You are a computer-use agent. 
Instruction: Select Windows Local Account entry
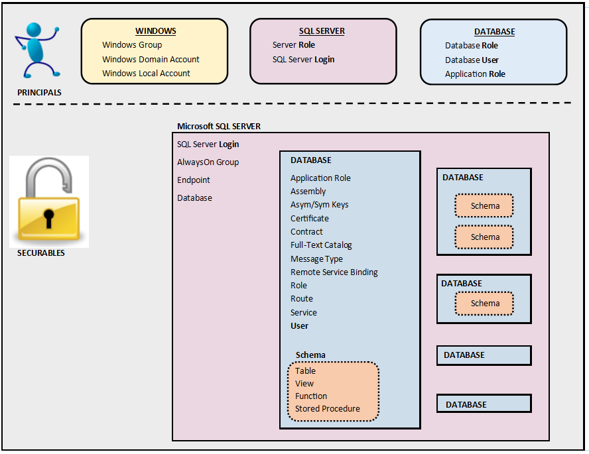[x=146, y=73]
